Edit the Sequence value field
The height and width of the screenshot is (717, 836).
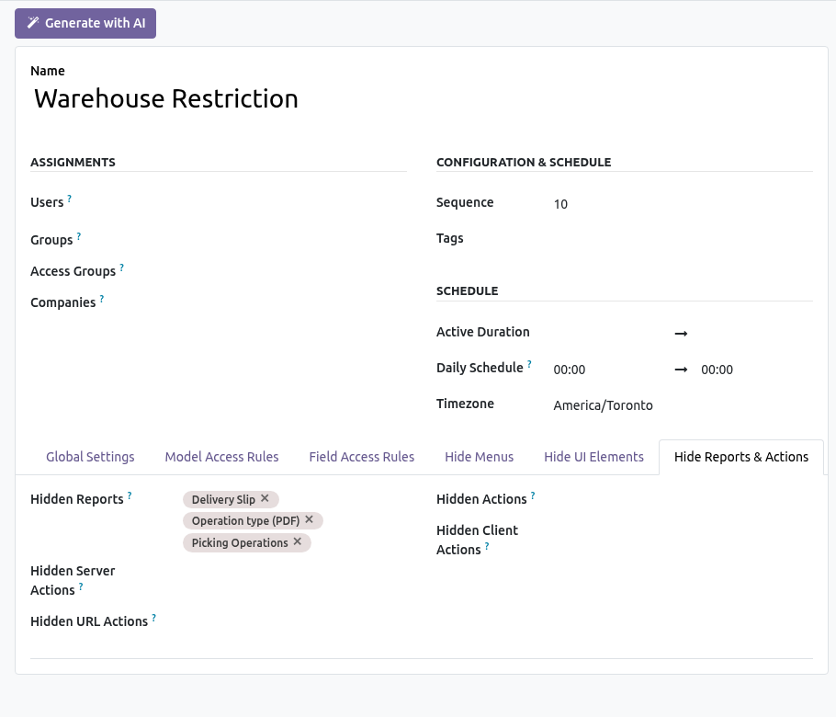point(683,204)
